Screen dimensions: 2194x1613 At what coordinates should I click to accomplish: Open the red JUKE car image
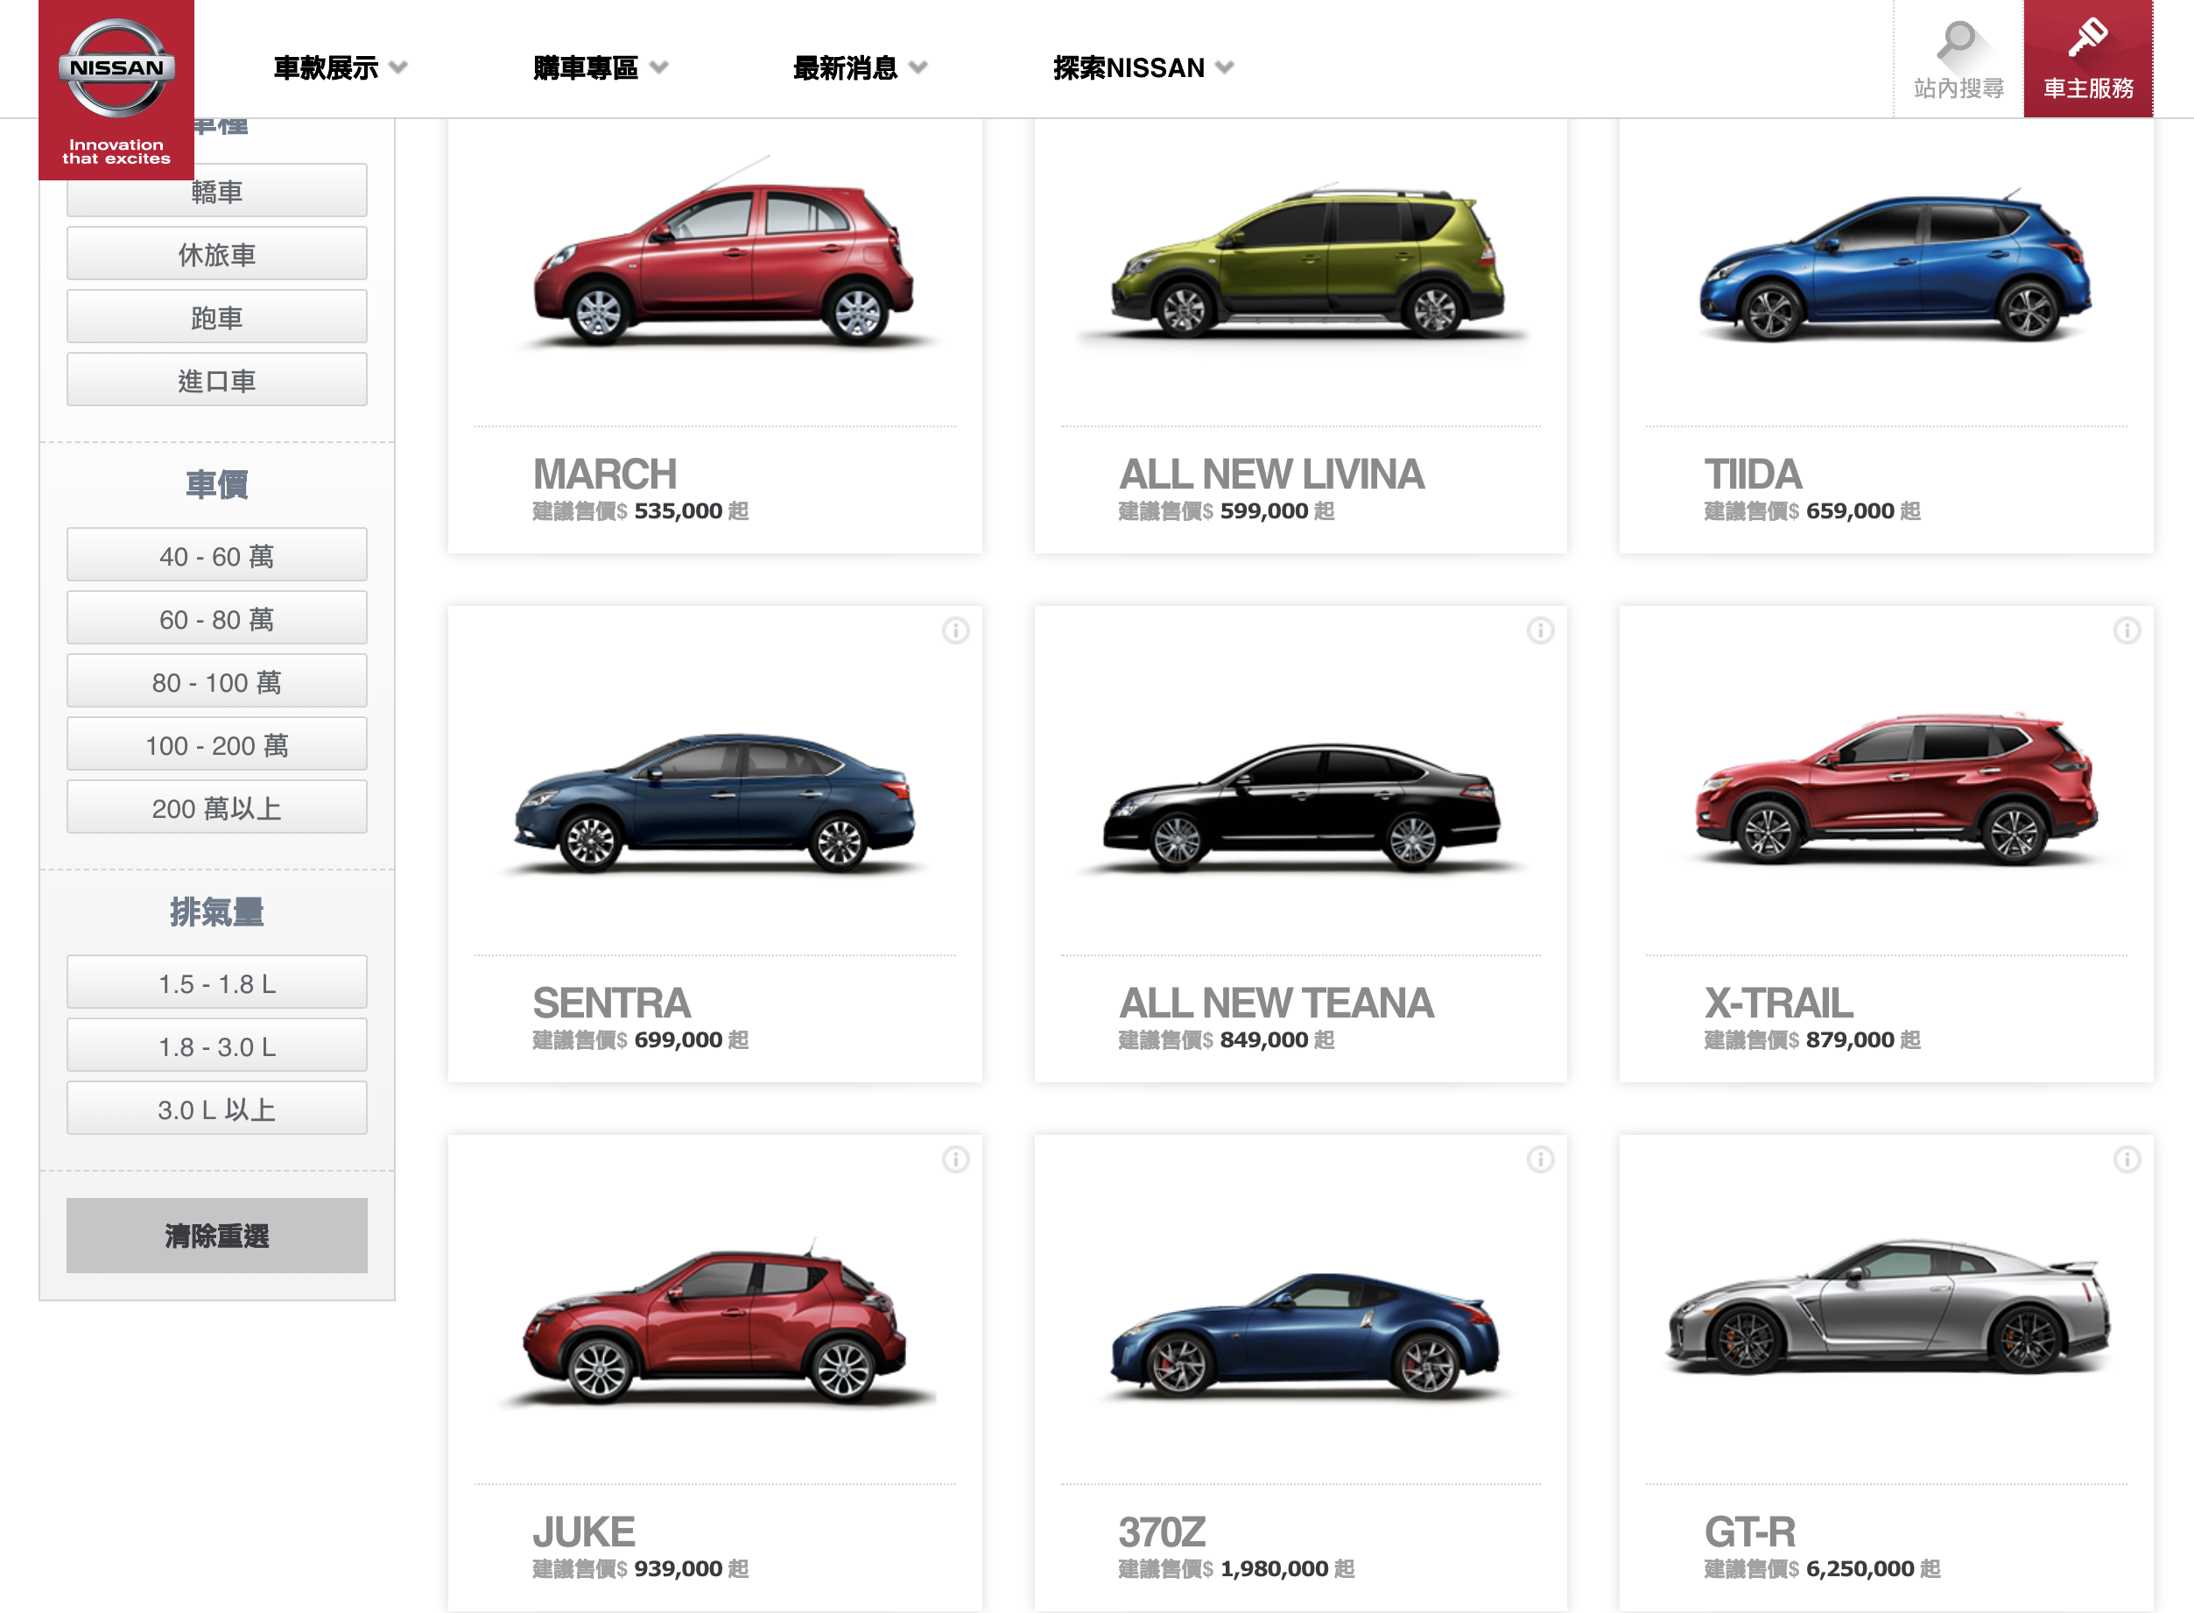[x=715, y=1323]
